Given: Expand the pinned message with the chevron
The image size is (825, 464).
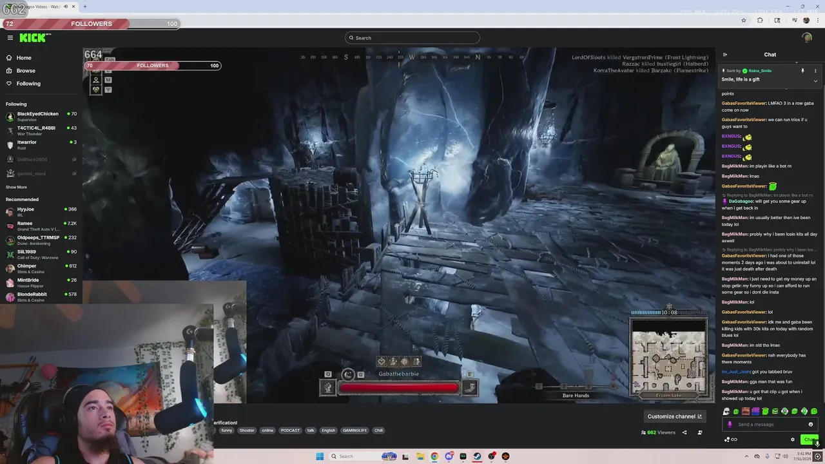Looking at the screenshot, I should (815, 81).
